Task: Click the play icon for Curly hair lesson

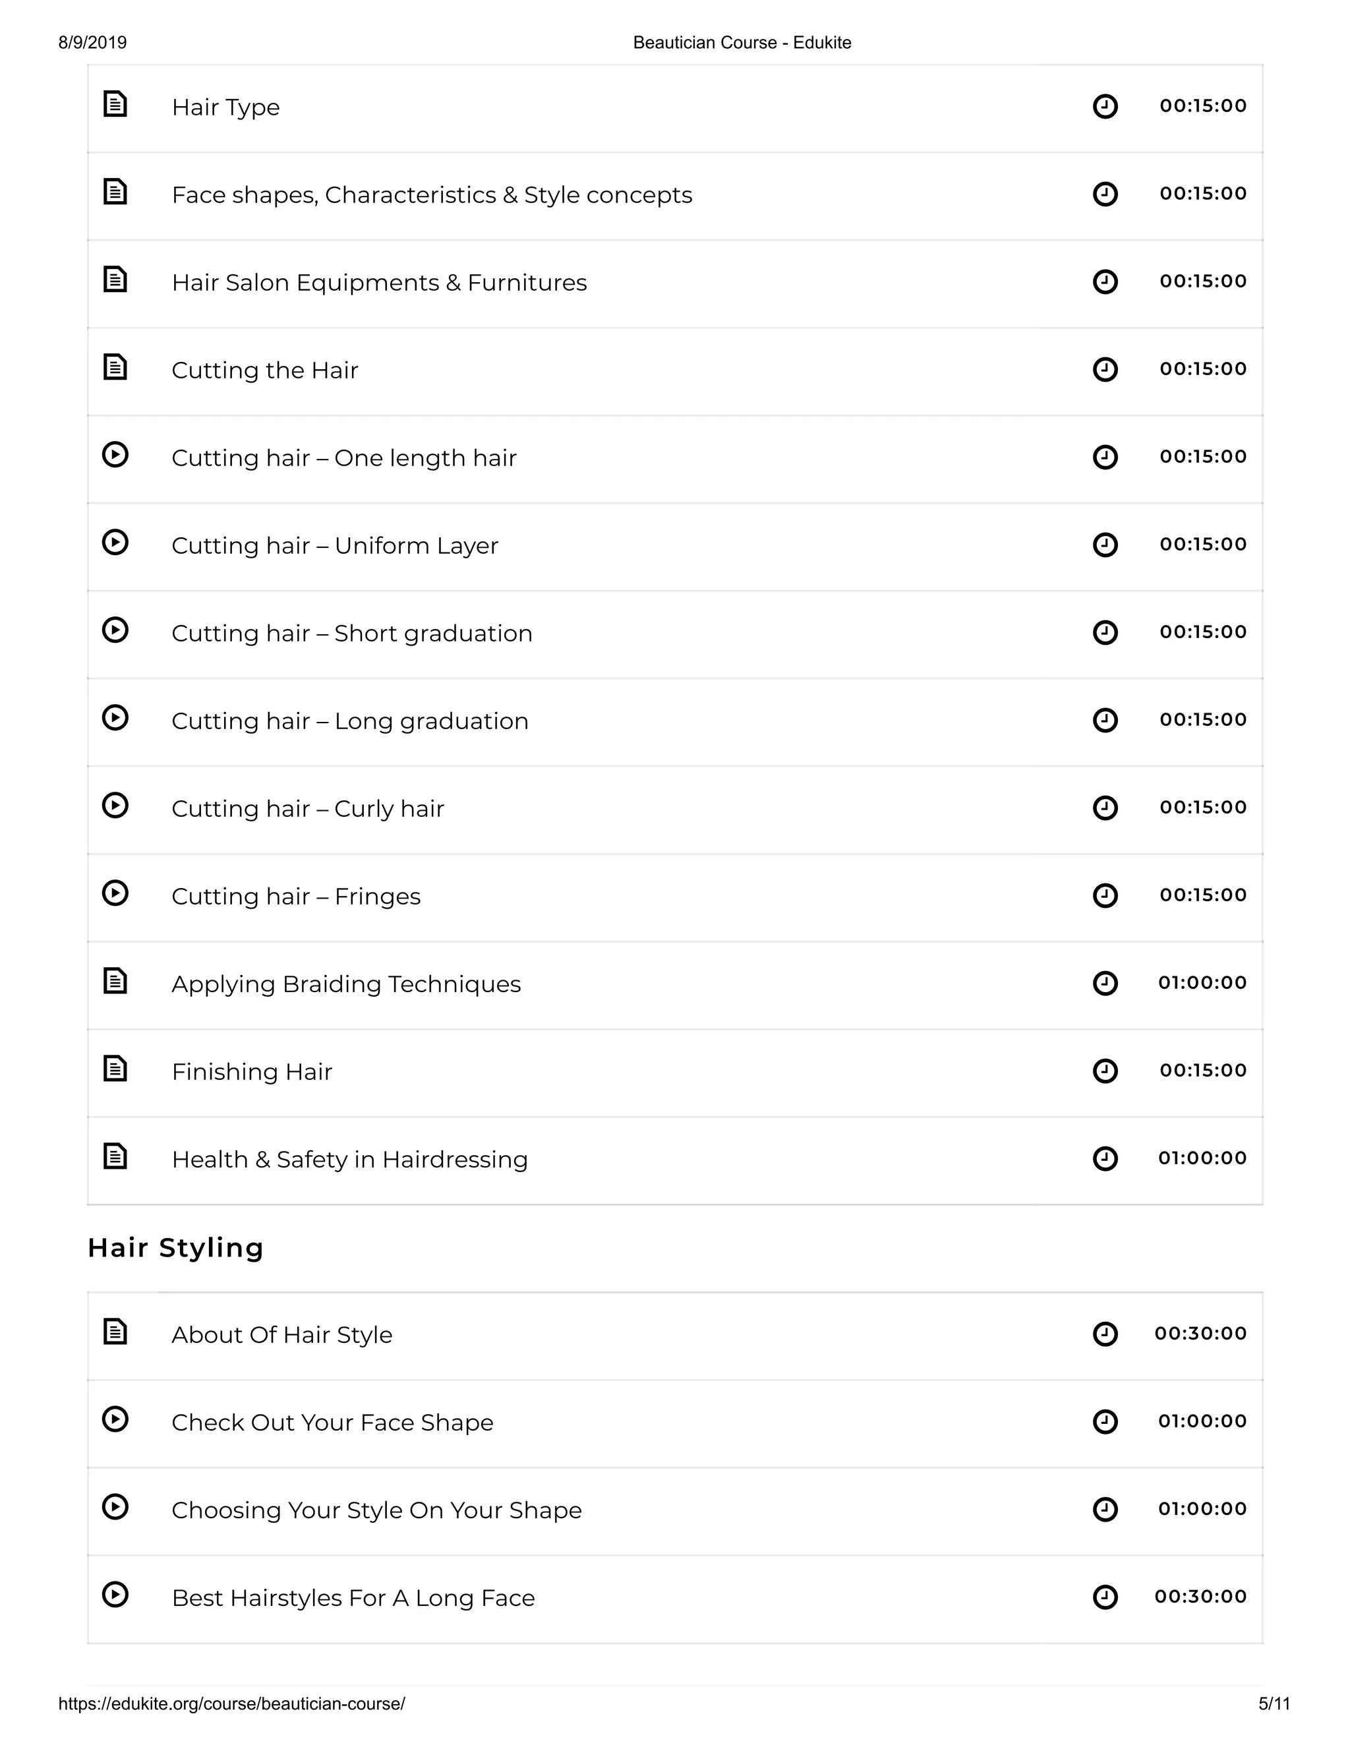Action: click(x=115, y=806)
